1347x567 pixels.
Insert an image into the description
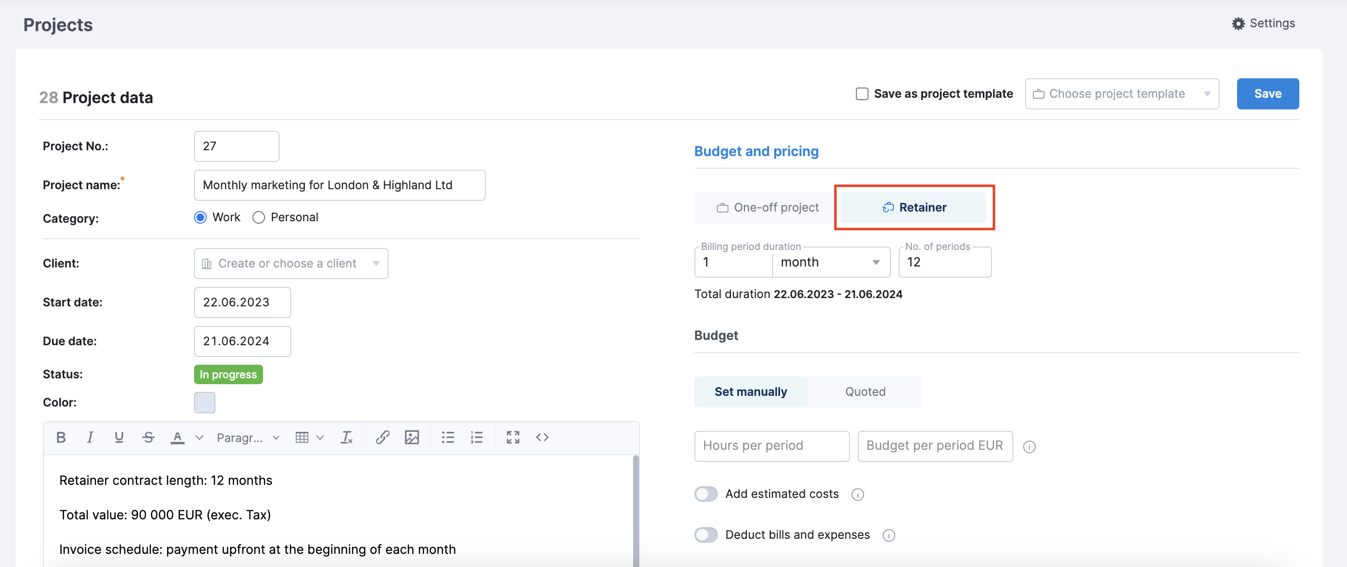412,437
